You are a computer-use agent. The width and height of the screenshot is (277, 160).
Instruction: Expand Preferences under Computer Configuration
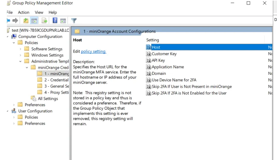(14, 105)
